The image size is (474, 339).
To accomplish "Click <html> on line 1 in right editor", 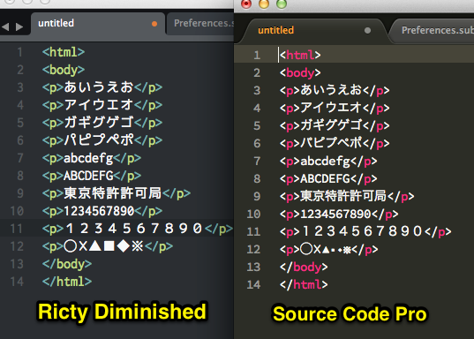I will pos(300,55).
